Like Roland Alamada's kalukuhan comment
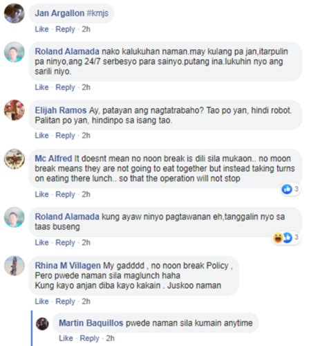 [x=41, y=87]
